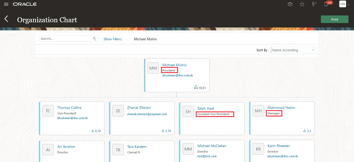The height and width of the screenshot is (162, 354).
Task: Toggle Show Filters on
Action: tap(112, 39)
